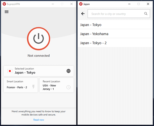Open the location picker ellipsis icon
The height and width of the screenshot is (126, 154).
(68, 71)
